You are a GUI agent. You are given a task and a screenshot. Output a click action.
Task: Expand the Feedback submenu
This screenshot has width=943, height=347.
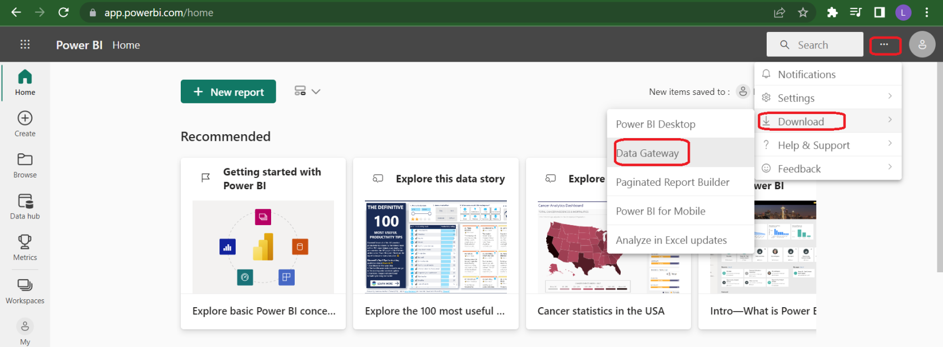(828, 168)
